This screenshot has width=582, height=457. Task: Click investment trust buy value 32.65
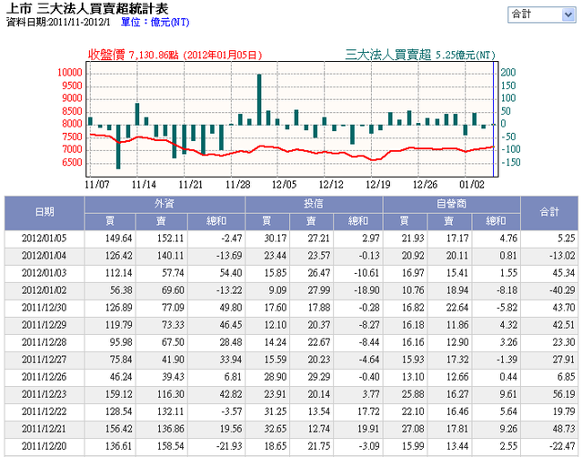coord(275,429)
